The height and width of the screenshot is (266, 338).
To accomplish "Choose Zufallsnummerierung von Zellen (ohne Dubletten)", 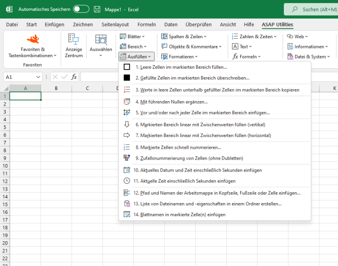I will coord(215,158).
